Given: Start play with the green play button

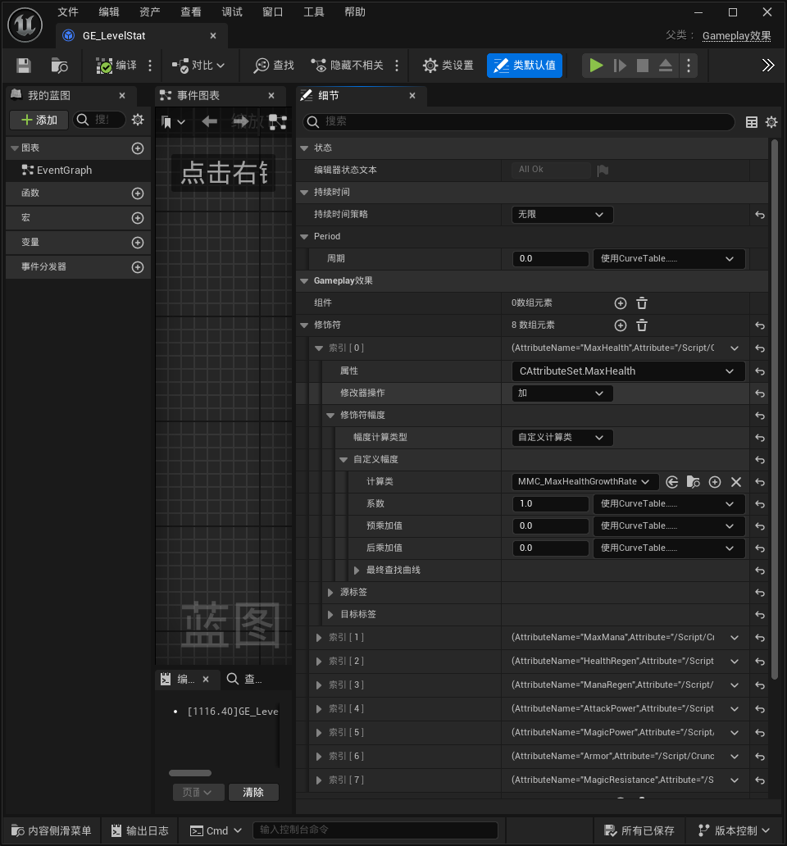Looking at the screenshot, I should pos(596,66).
